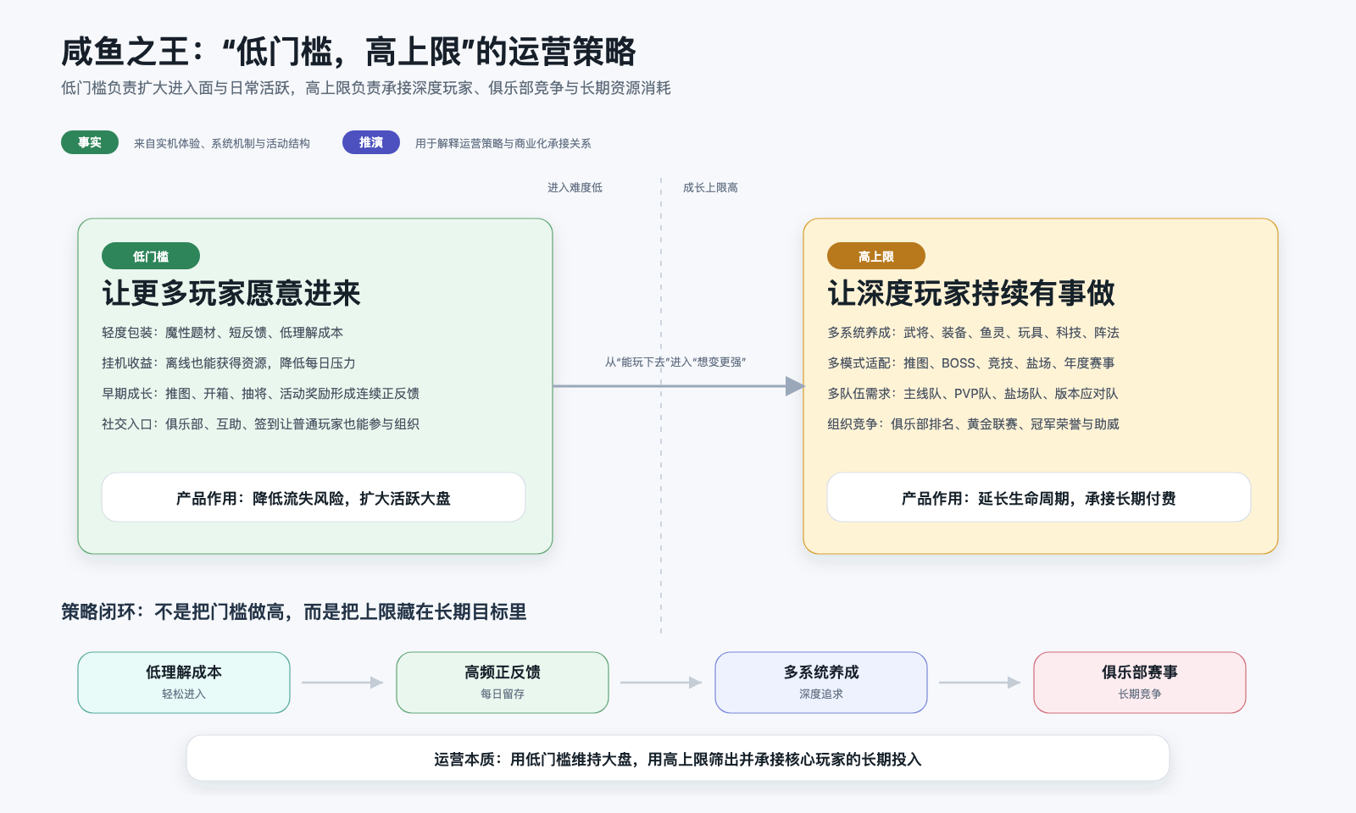Click the heading starting with 策略闭环

coord(294,611)
